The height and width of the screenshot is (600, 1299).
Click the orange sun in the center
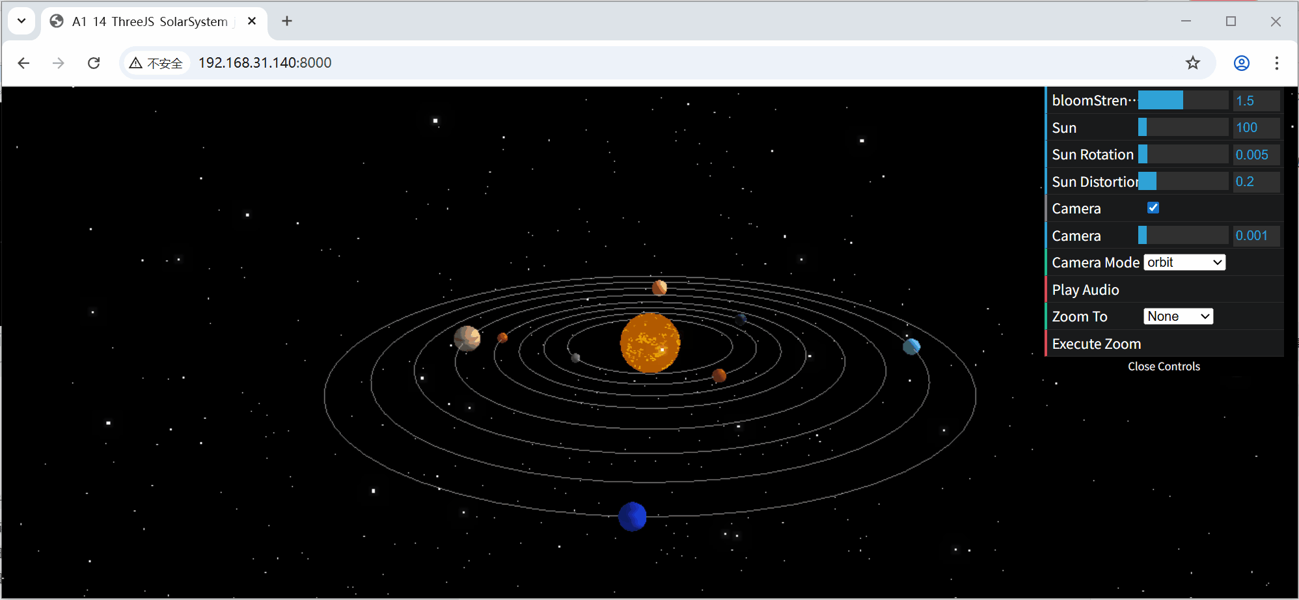(649, 343)
